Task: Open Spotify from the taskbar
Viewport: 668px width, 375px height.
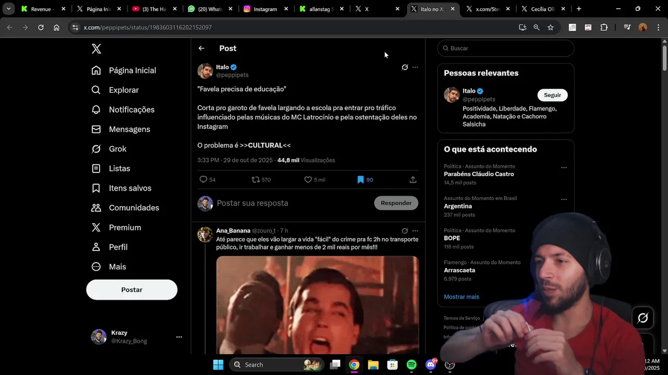Action: tap(411, 365)
